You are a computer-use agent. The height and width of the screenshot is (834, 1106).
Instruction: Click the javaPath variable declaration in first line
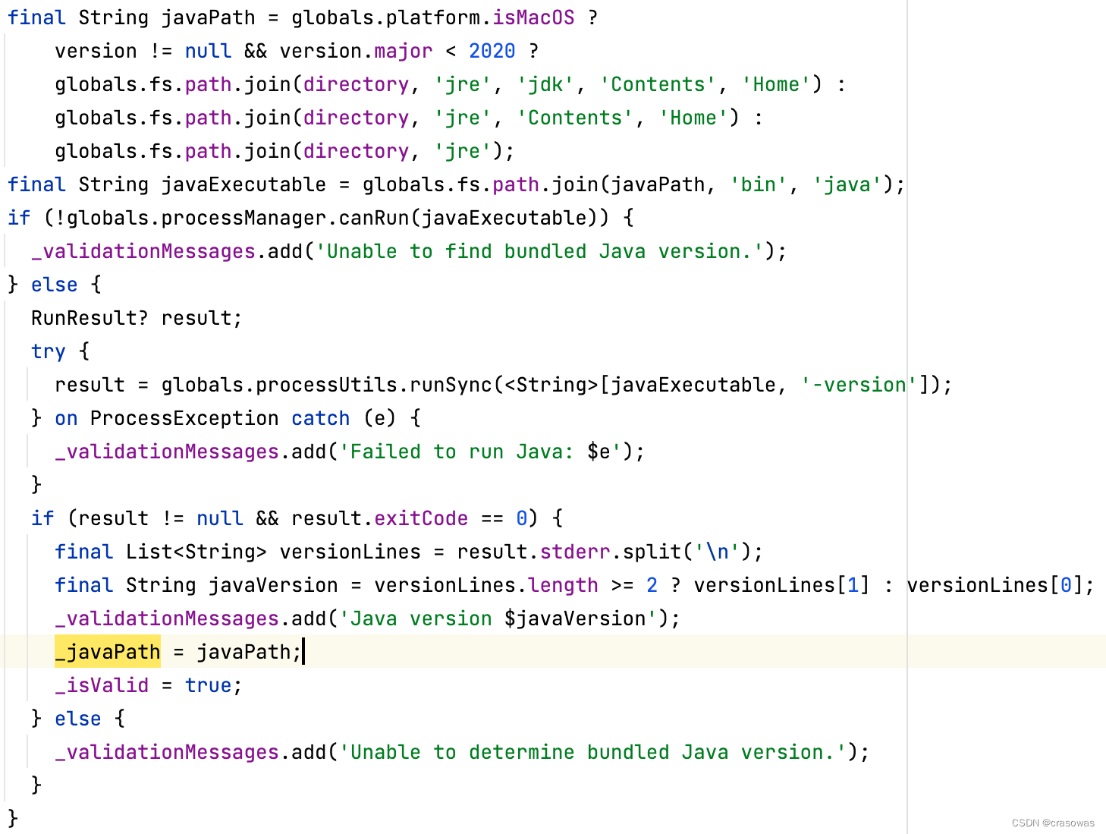point(208,17)
